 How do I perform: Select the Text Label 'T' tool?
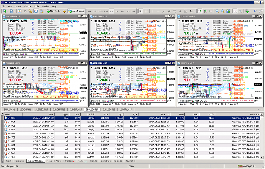pos(186,11)
